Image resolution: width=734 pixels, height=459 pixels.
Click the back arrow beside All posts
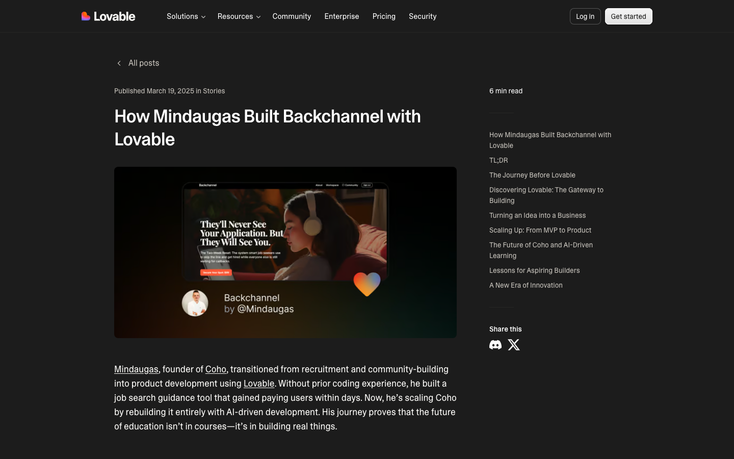pos(119,63)
